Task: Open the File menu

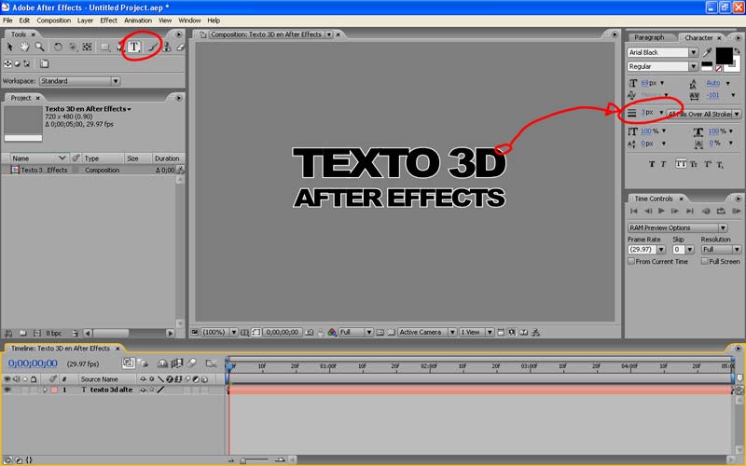Action: pyautogui.click(x=7, y=21)
